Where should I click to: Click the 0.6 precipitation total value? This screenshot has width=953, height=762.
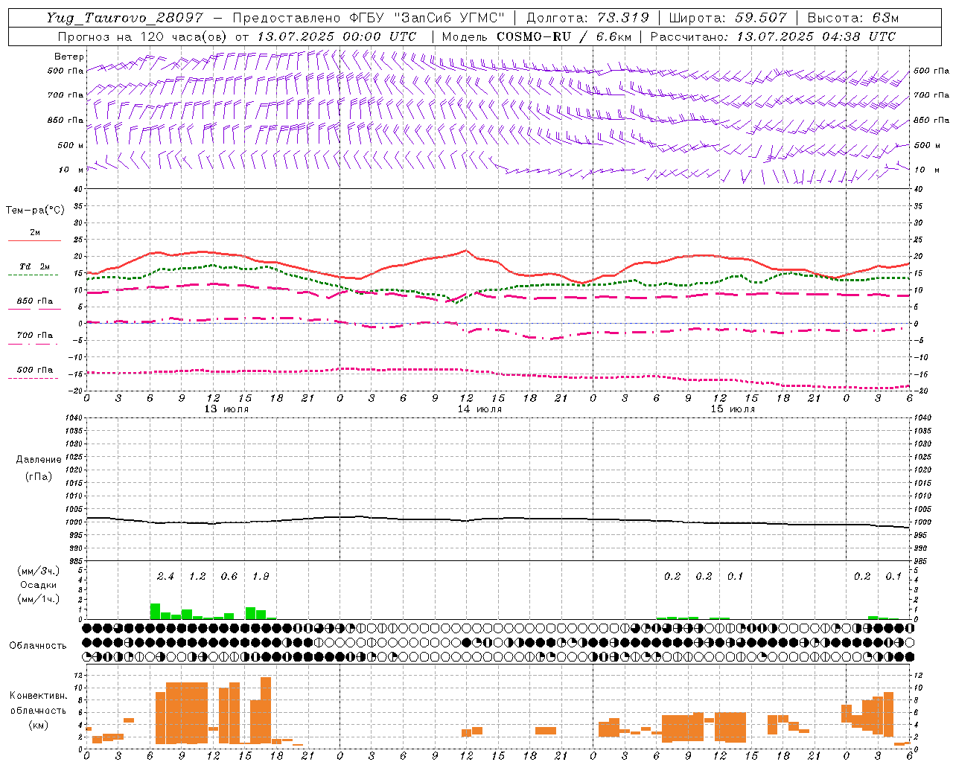[x=229, y=576]
